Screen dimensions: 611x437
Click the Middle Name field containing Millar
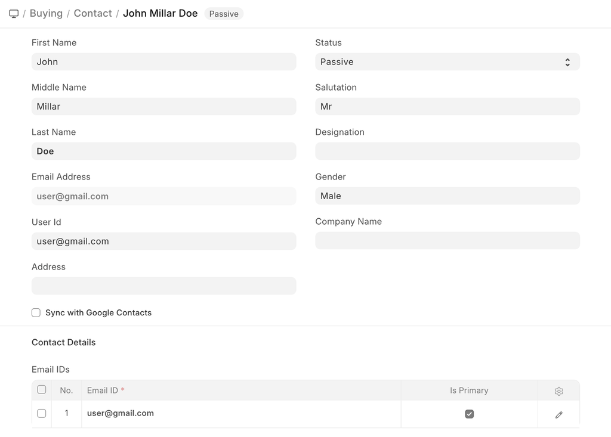coord(163,107)
